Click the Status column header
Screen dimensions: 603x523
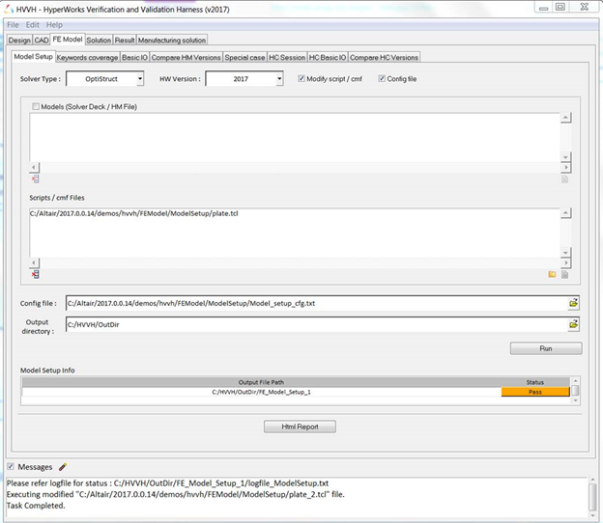coord(535,382)
